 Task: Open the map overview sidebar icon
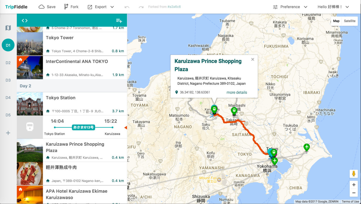coord(8,28)
